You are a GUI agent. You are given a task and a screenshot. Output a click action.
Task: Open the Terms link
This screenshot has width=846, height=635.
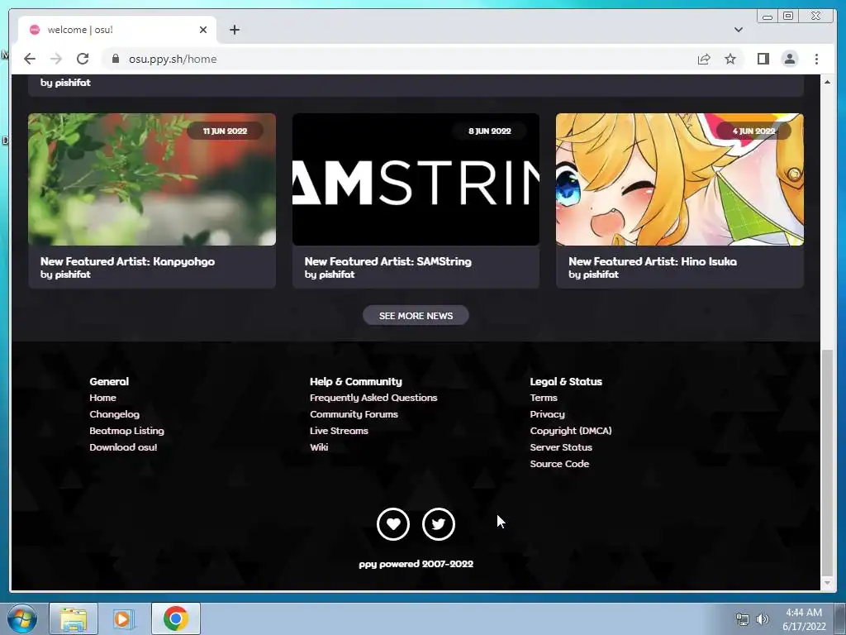(x=544, y=398)
